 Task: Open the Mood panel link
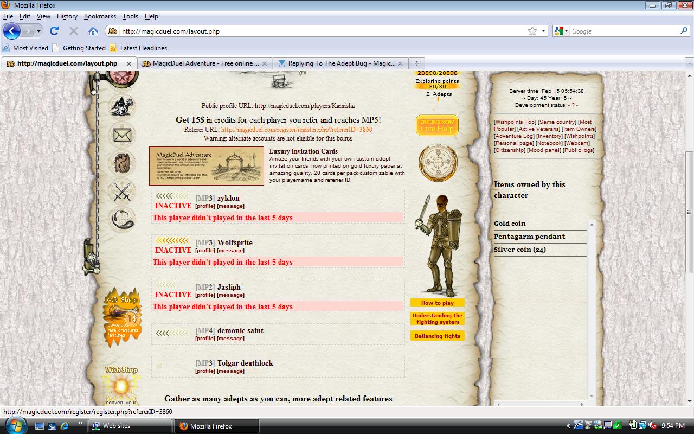544,150
